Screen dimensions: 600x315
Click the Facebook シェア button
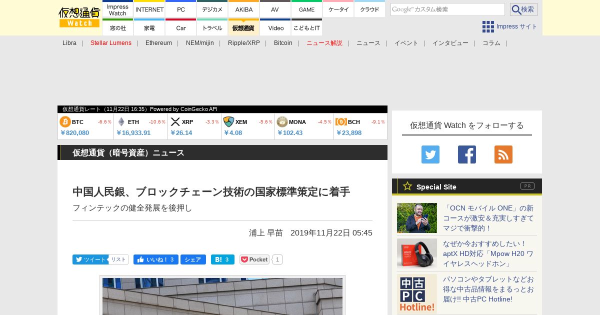click(193, 259)
